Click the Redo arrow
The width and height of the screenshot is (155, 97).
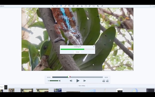102,6
